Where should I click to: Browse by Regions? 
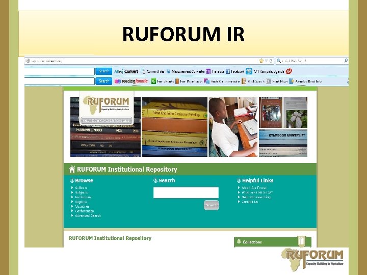click(x=81, y=202)
